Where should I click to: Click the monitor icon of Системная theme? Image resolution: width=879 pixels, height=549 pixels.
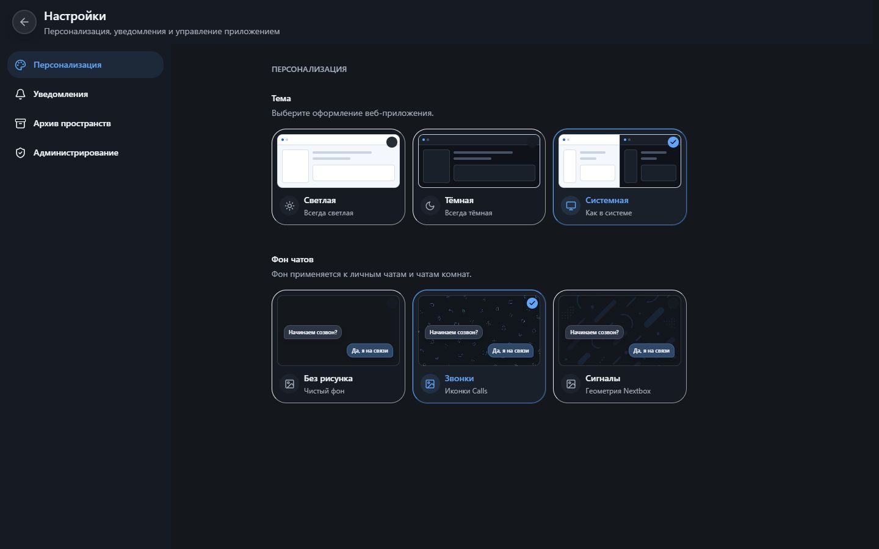coord(571,206)
